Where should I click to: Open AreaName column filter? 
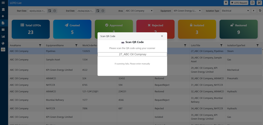click(40, 45)
